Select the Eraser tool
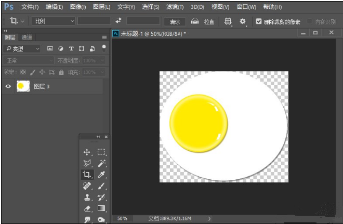343x224 pixels. [x=87, y=209]
